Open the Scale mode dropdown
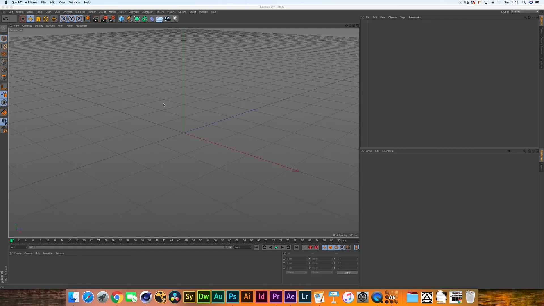544x306 pixels. point(322,272)
